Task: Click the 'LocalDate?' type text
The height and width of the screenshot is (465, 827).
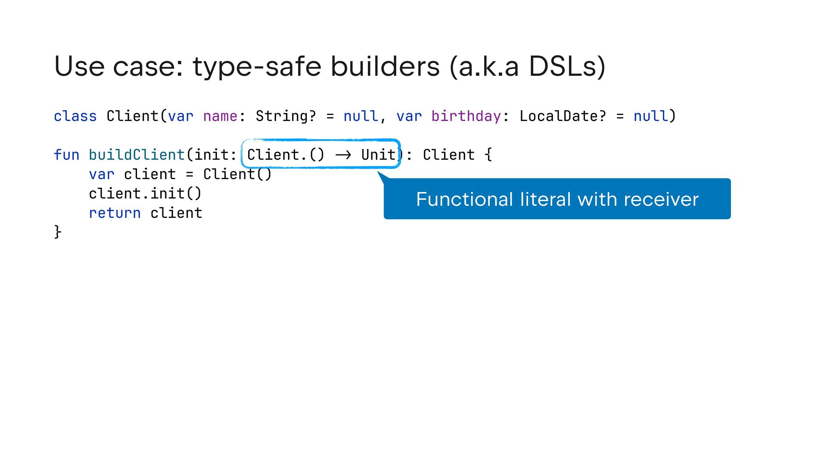Action: click(x=563, y=116)
